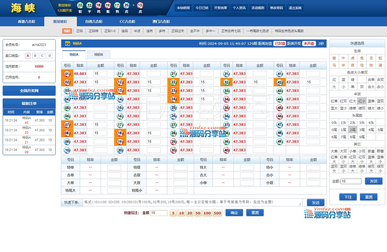Click the calendar icon beside 特码A title
This screenshot has width=387, height=252.
click(67, 43)
